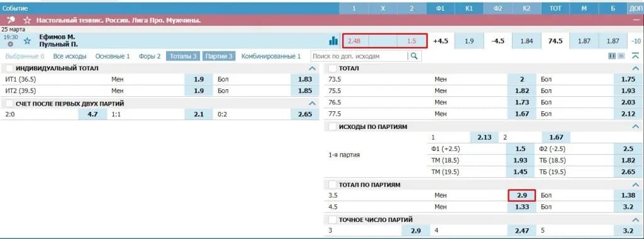
Task: Tick the Тотал section checkbox
Action: pos(332,68)
